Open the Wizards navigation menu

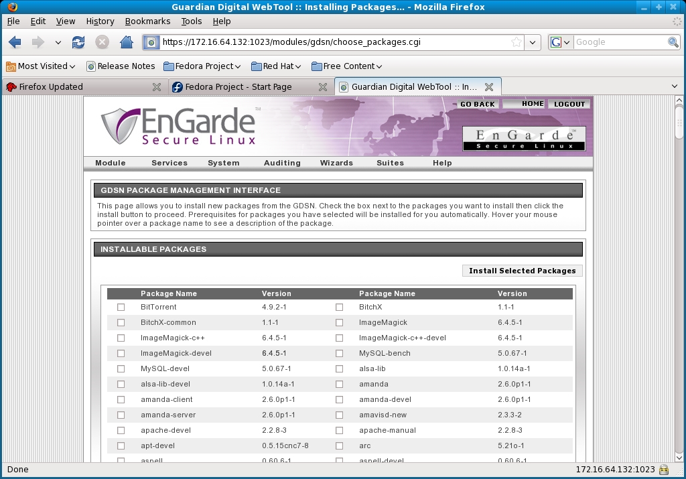click(x=336, y=163)
